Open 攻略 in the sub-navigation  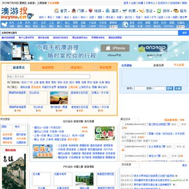tap(58, 17)
